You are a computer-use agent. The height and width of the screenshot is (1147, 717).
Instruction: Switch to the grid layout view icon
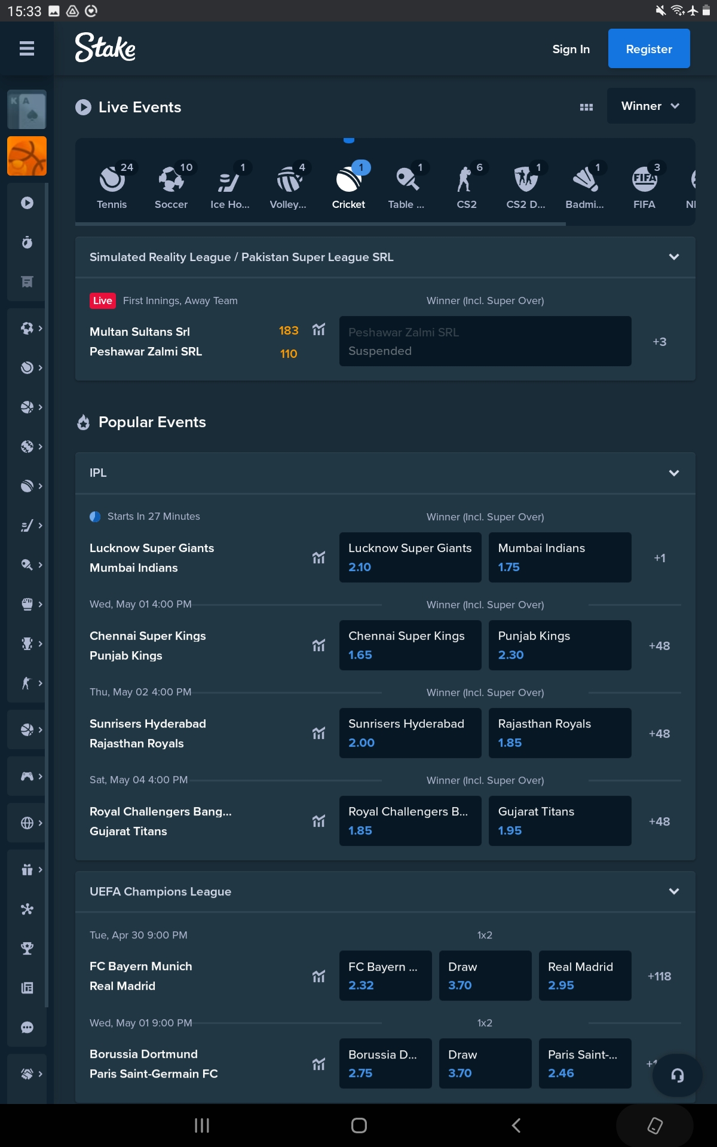586,107
